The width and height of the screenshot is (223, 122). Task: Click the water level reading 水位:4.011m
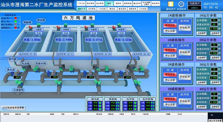[x=93, y=40]
